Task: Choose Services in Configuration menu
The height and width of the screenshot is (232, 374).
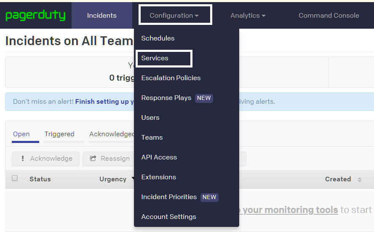Action: 155,58
